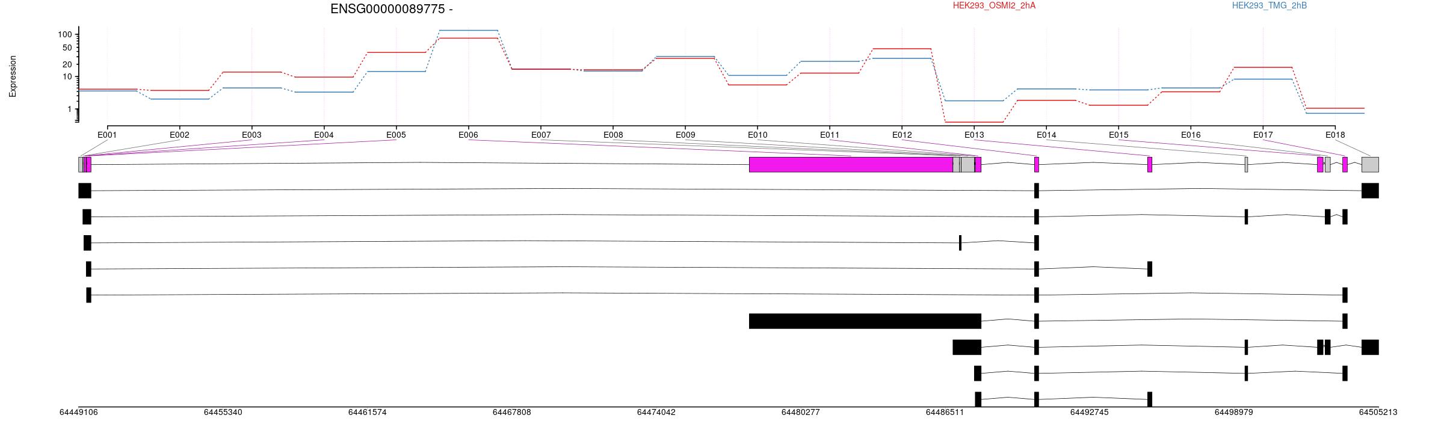This screenshot has height=421, width=1444.
Task: Click the exon label E012
Action: click(x=902, y=135)
